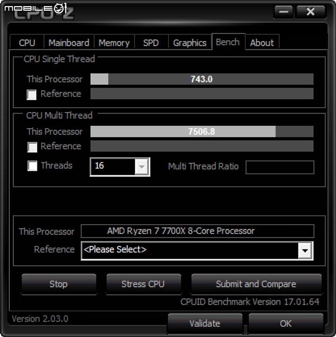Tick the Threads checkbox
The image size is (336, 337).
(x=32, y=166)
